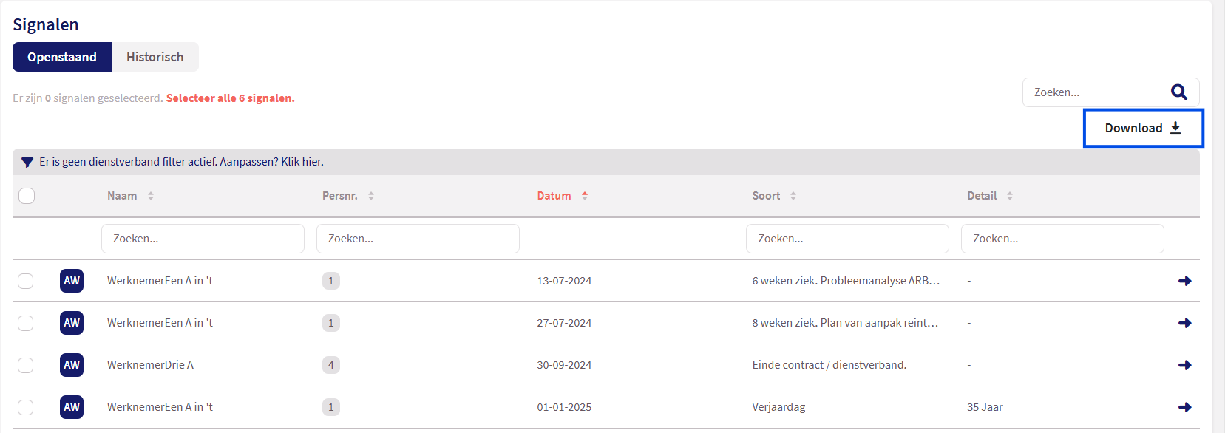Click the magnifying glass search icon
This screenshot has width=1225, height=433.
coord(1178,92)
